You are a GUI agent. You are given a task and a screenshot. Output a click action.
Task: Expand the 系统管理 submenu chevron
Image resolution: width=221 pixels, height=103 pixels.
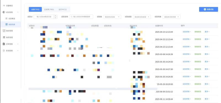point(18,51)
